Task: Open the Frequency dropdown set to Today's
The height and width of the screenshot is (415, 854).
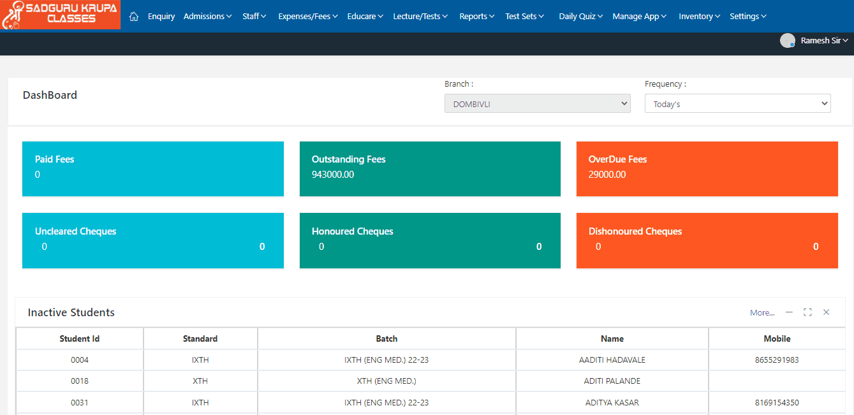Action: click(737, 104)
